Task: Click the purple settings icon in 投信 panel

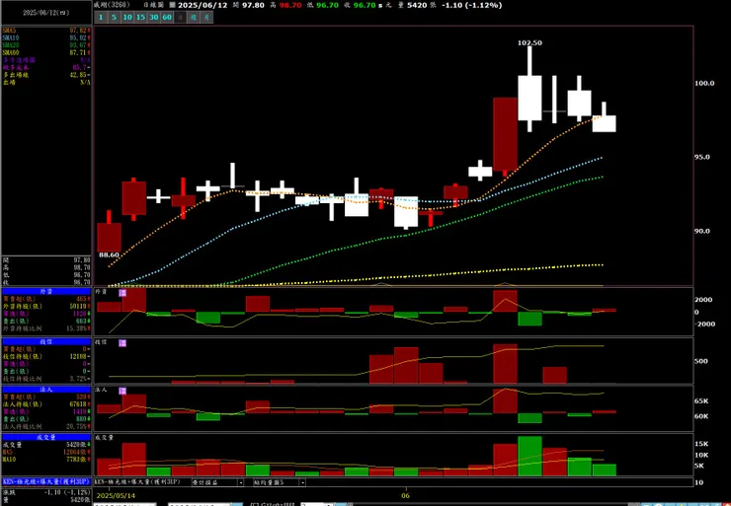Action: click(x=122, y=343)
